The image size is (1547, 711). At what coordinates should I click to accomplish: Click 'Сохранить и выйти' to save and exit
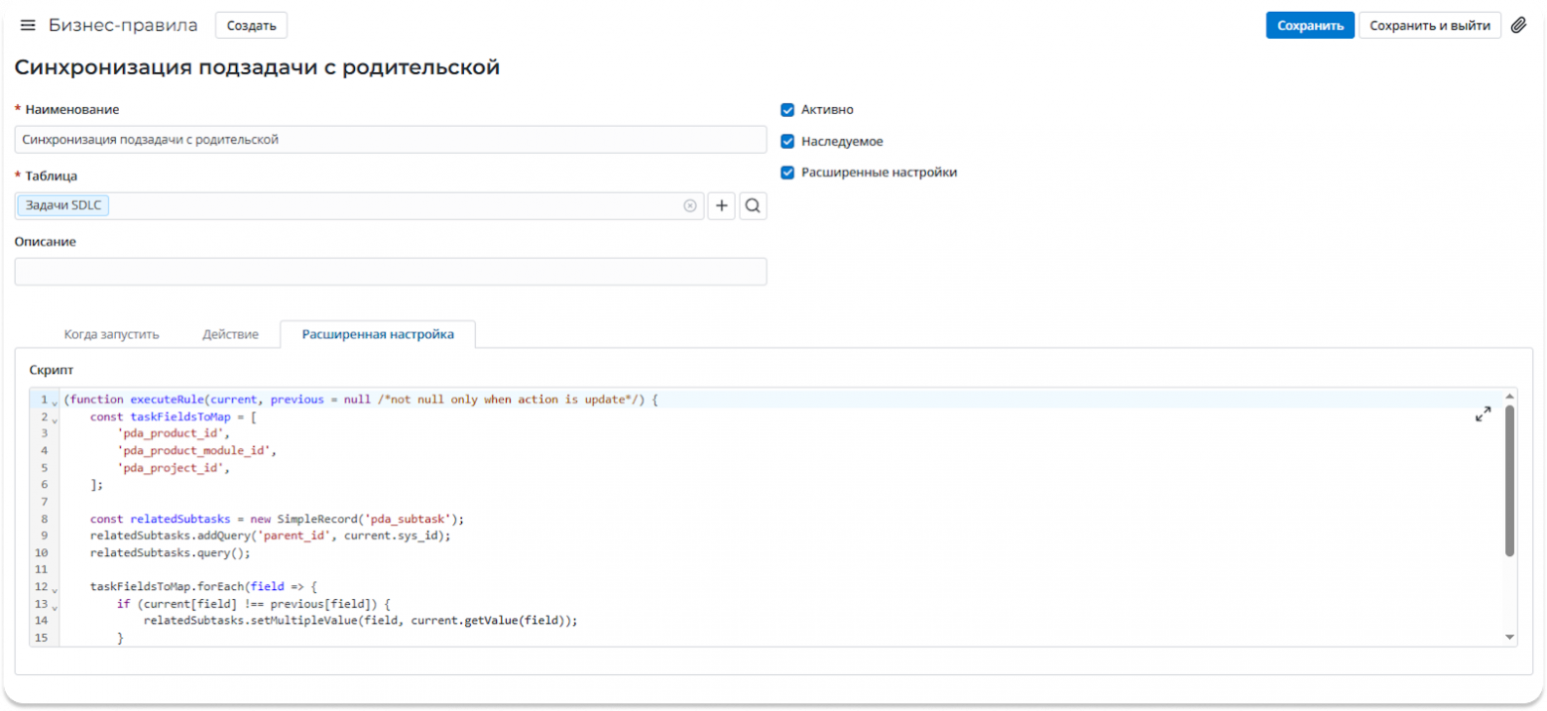click(x=1430, y=25)
